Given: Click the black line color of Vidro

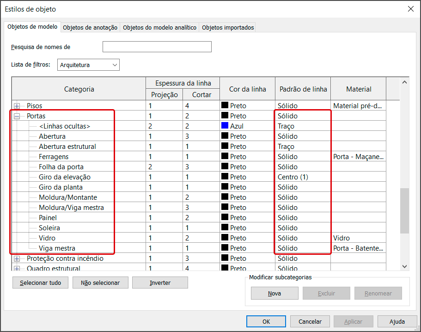Looking at the screenshot, I should (225, 238).
